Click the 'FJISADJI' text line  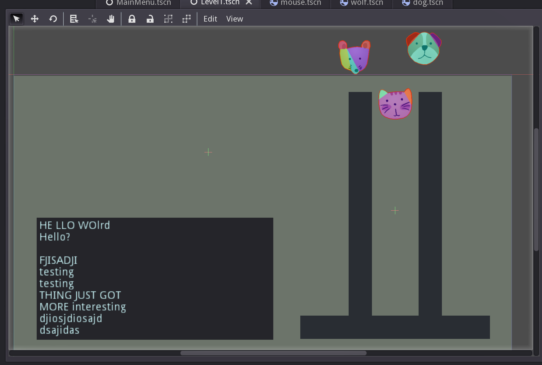pos(58,260)
